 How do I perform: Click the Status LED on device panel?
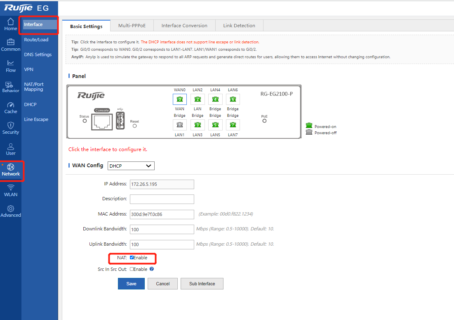pyautogui.click(x=85, y=121)
